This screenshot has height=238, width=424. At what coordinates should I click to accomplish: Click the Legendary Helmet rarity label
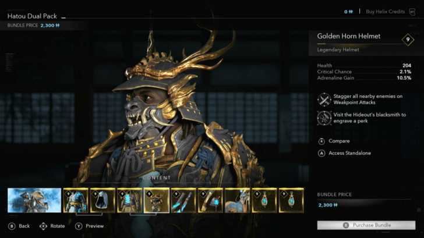pos(338,49)
